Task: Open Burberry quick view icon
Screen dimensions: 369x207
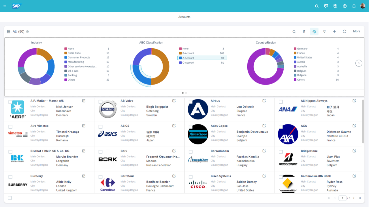Action: (x=84, y=176)
